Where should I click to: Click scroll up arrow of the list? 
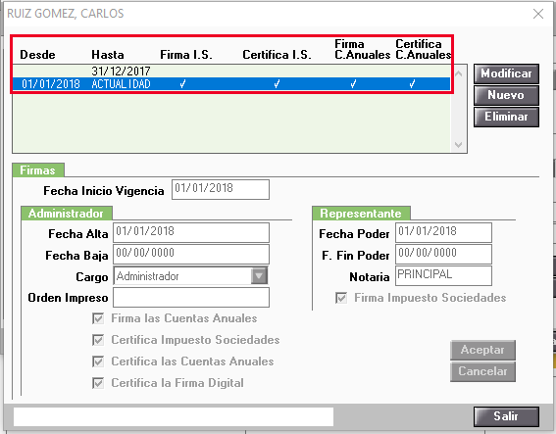[x=459, y=73]
